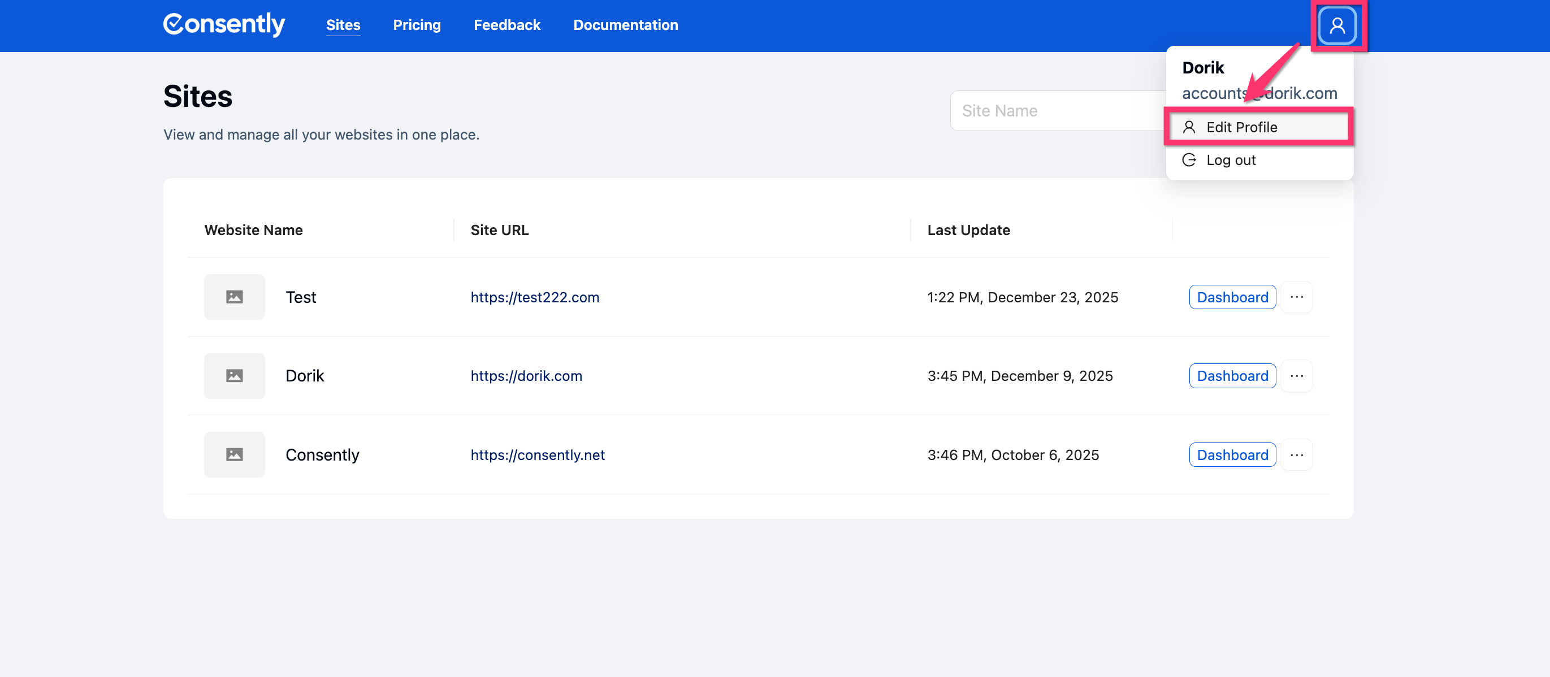
Task: Click the user profile avatar icon
Action: point(1336,25)
